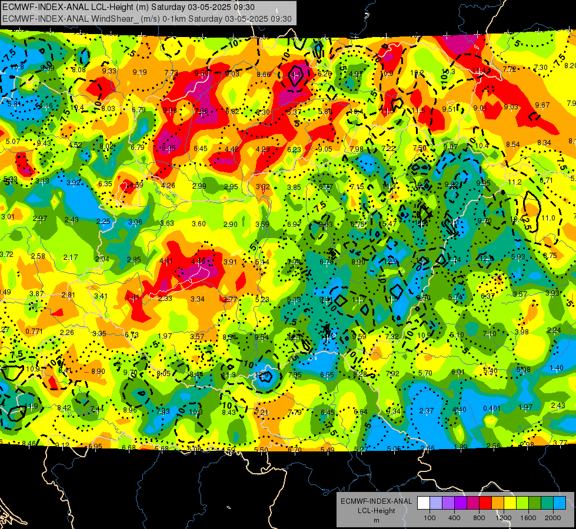This screenshot has width=576, height=529.
Task: Click the wind shear value '1.40'
Action: coord(557,368)
